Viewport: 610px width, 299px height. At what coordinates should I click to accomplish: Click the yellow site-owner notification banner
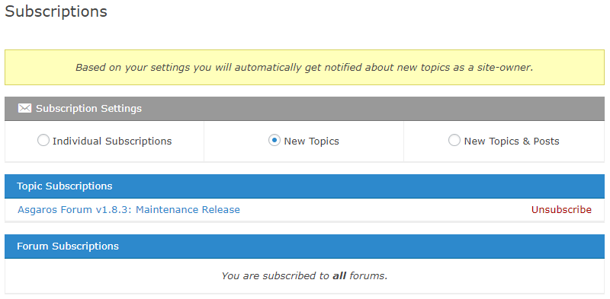[304, 67]
